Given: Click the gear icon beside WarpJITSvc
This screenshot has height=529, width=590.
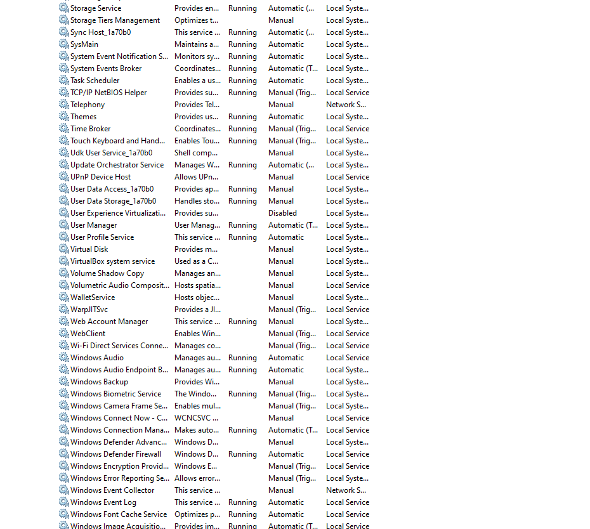Looking at the screenshot, I should [x=64, y=309].
